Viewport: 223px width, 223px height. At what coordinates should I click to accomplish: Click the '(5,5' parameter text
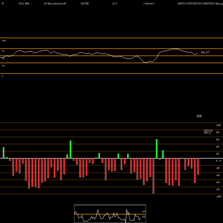click(115, 4)
